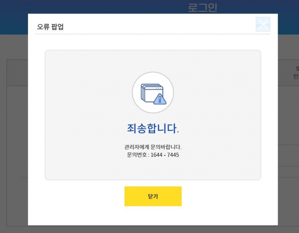
Task: Click the 문의번호 label text
Action: [x=137, y=155]
